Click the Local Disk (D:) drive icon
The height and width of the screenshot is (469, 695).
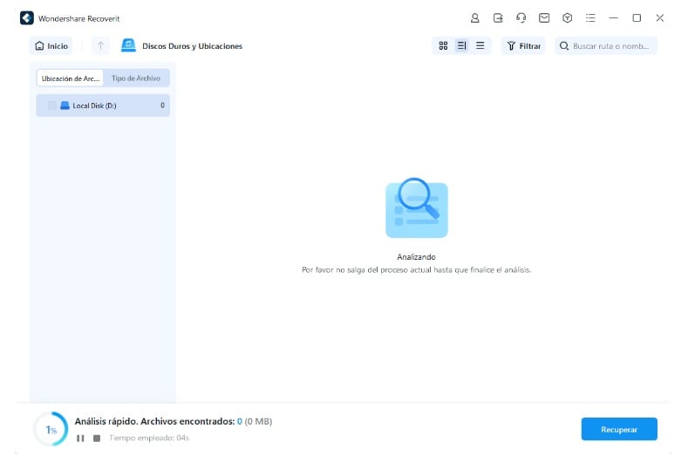pyautogui.click(x=65, y=105)
